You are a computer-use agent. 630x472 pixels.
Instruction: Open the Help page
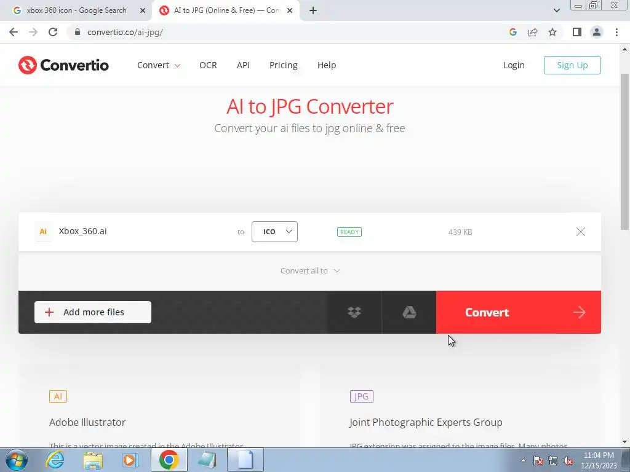pos(327,65)
